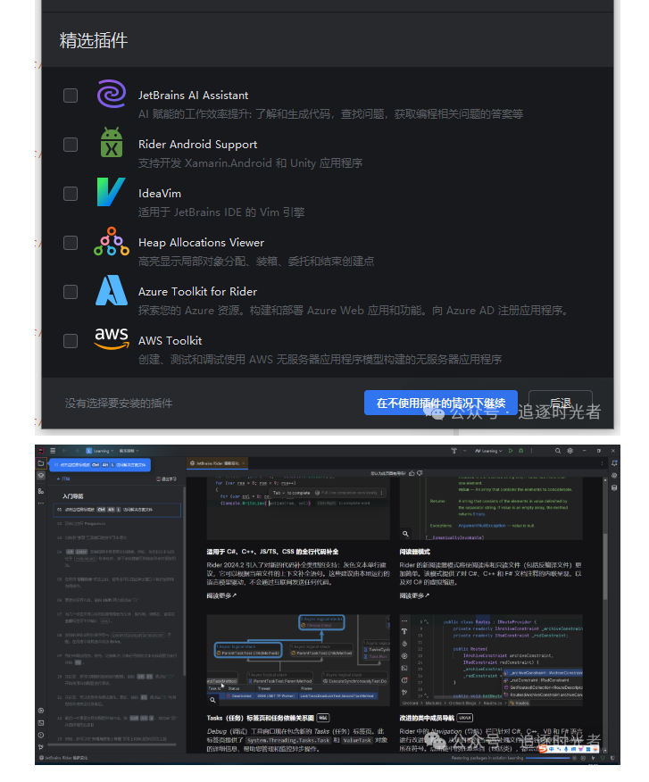This screenshot has width=649, height=782.
Task: Click the Rider app logo icon
Action: [41, 451]
